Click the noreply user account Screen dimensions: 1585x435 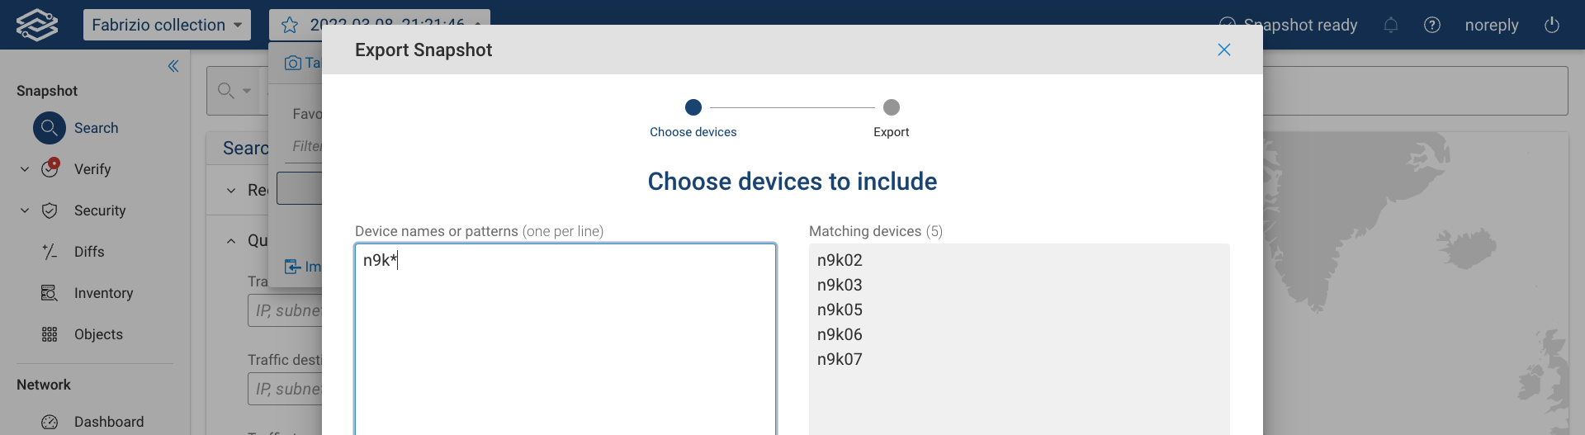(x=1492, y=25)
